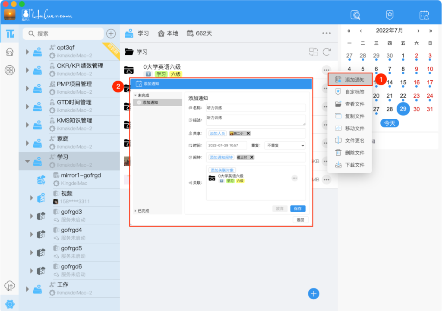Click the 本地 home icon

coord(161,34)
